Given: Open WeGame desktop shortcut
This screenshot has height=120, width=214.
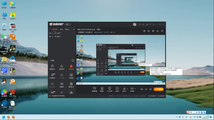Looking at the screenshot, I should [x=13, y=49].
